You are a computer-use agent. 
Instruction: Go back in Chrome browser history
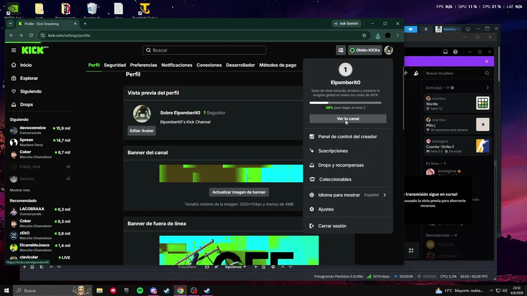tap(12, 35)
